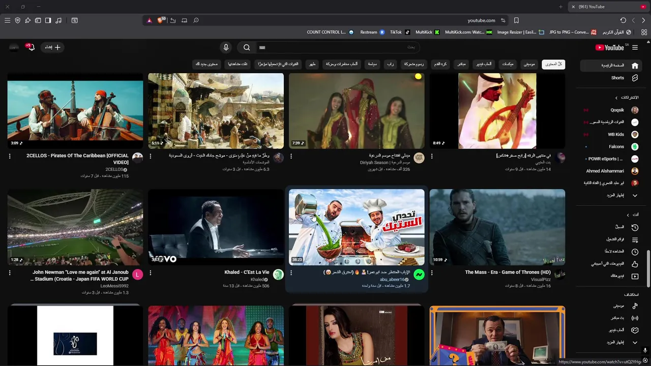
Task: Open WB Kids channel in subscriptions
Action: pos(610,134)
